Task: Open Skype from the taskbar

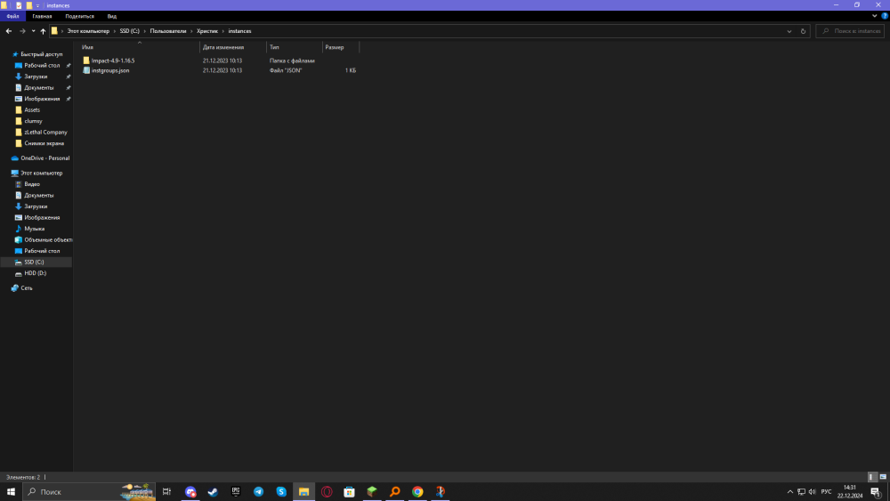Action: click(281, 492)
